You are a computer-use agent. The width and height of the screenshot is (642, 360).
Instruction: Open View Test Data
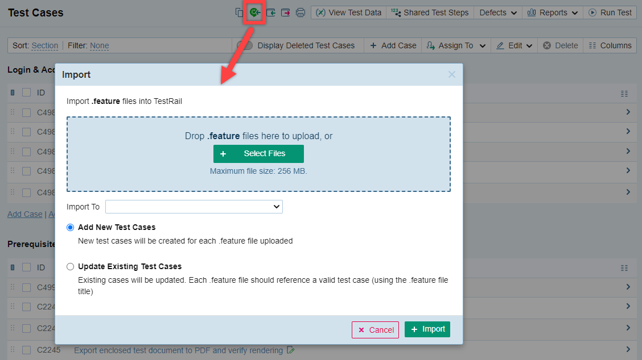348,12
